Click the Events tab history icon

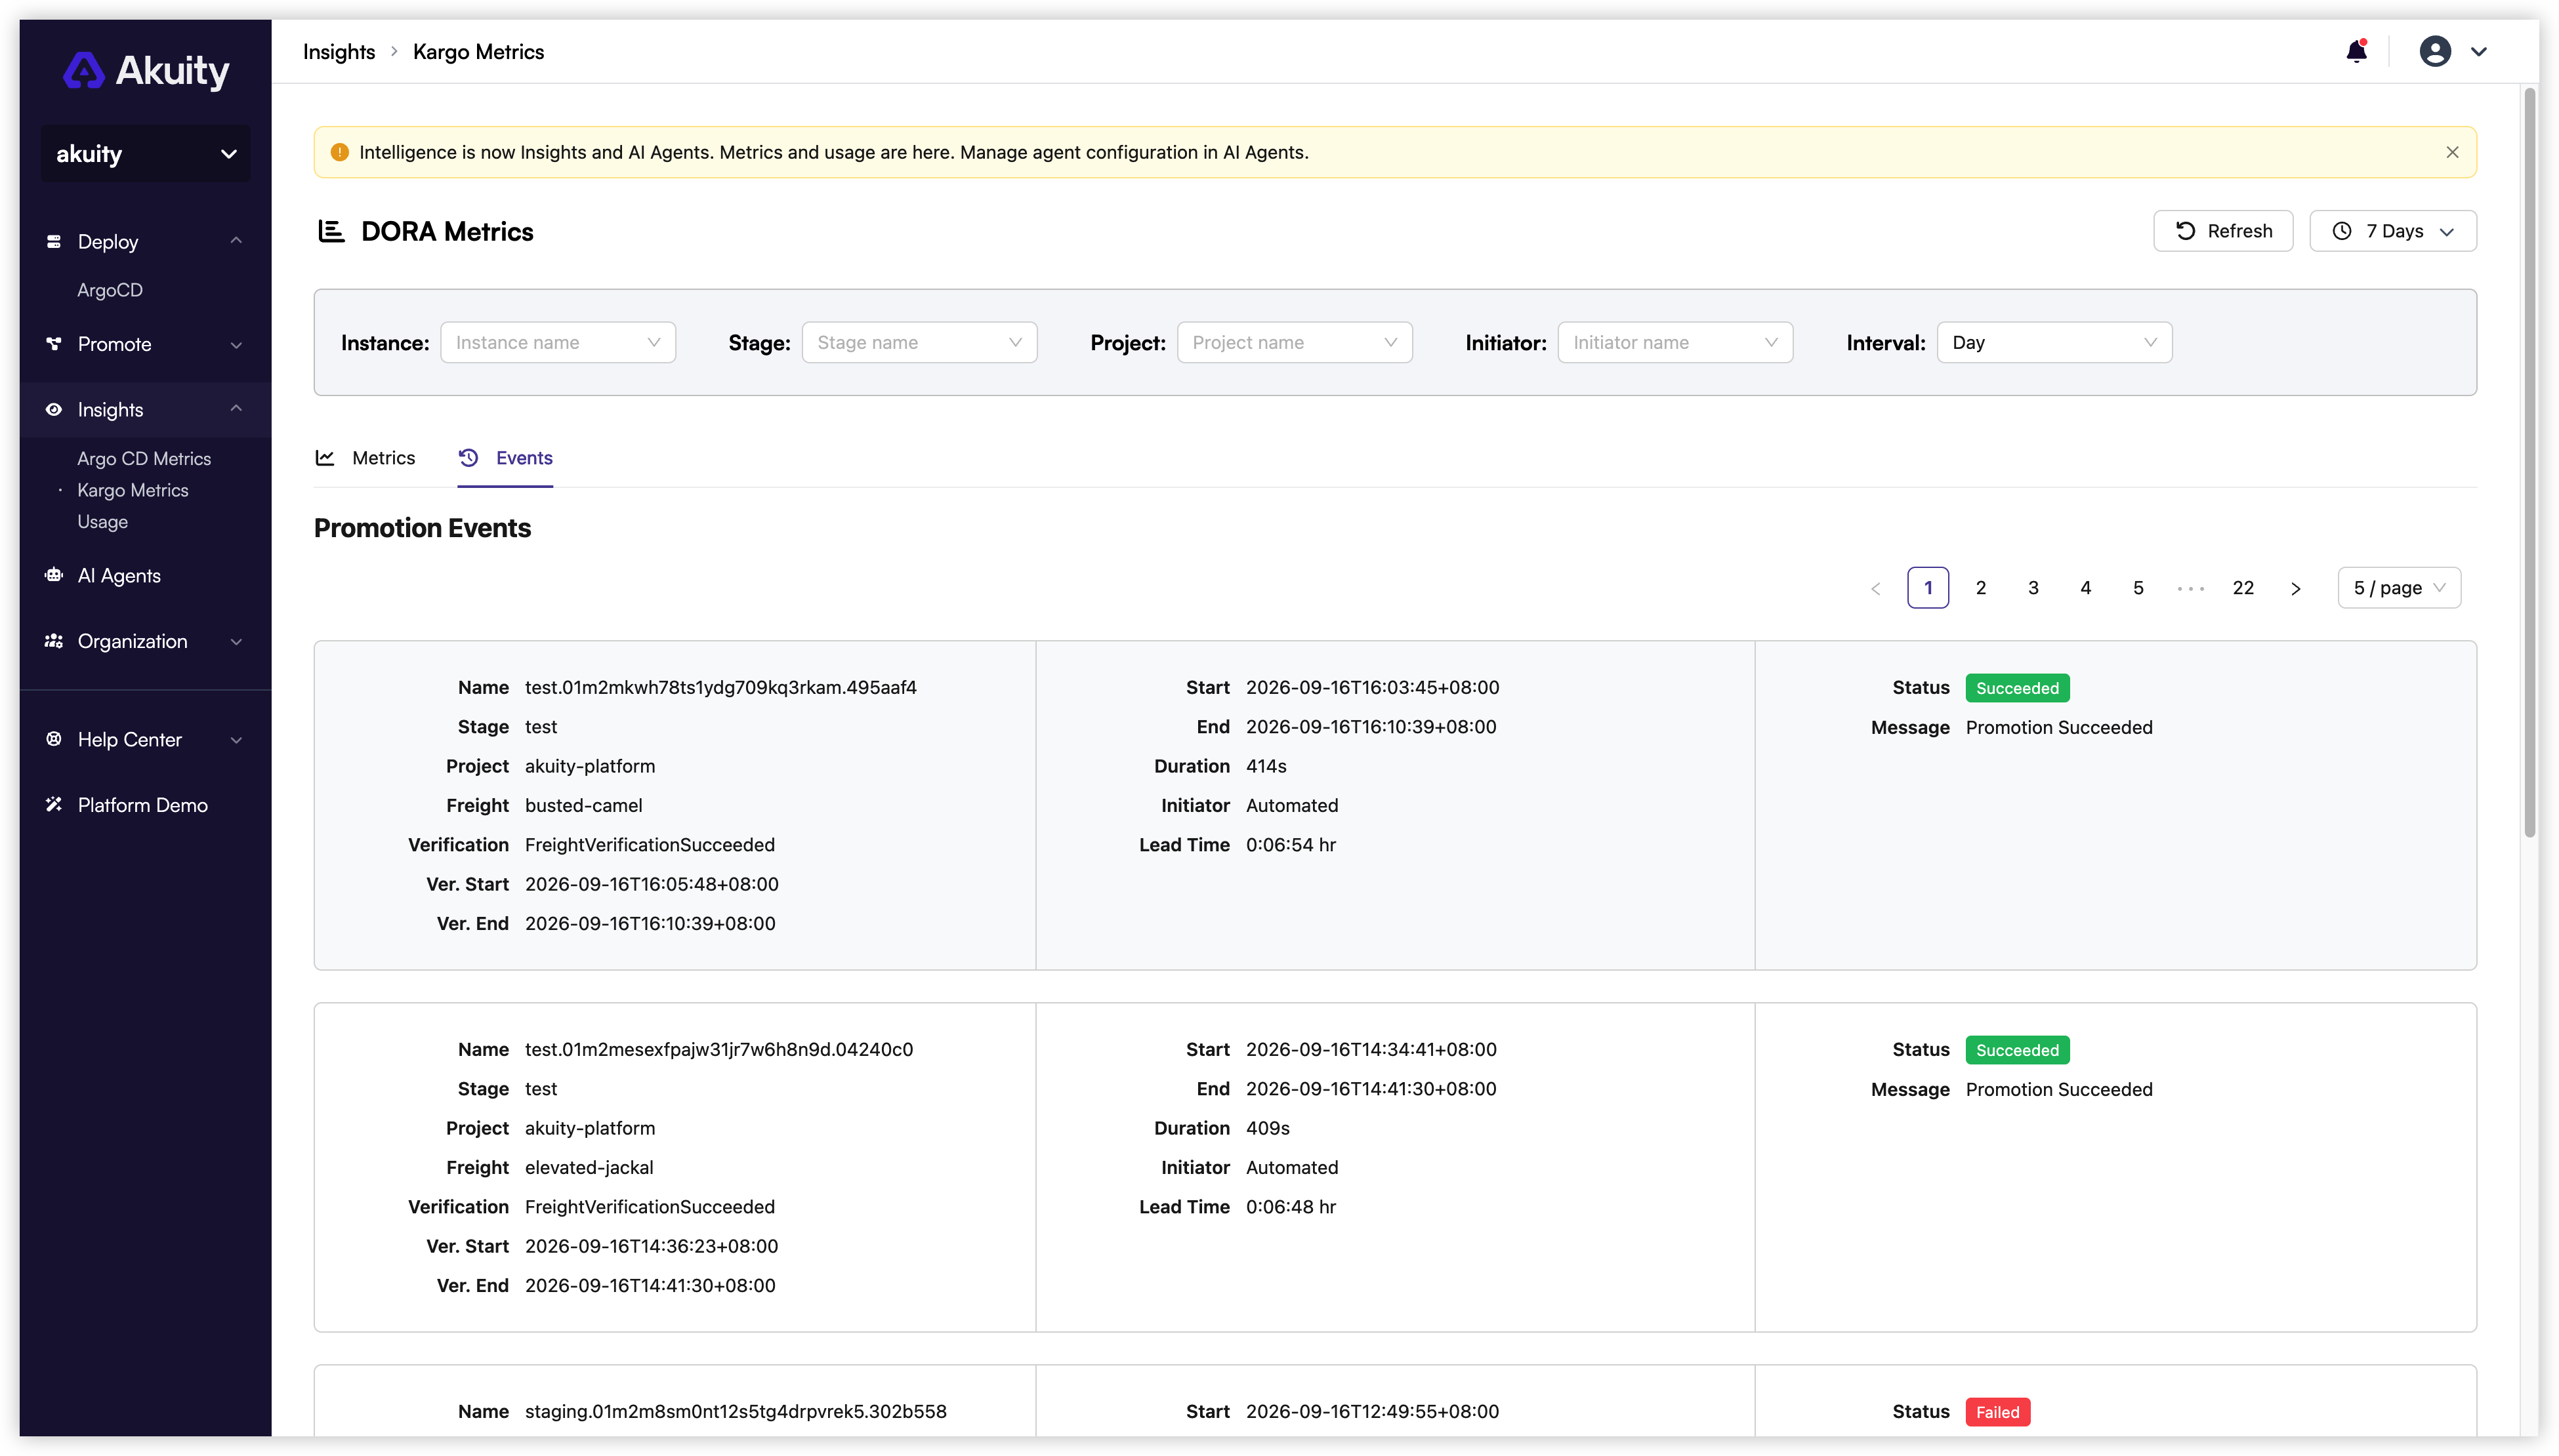click(468, 458)
